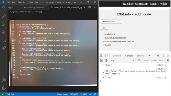Focus the password input field

111,22
